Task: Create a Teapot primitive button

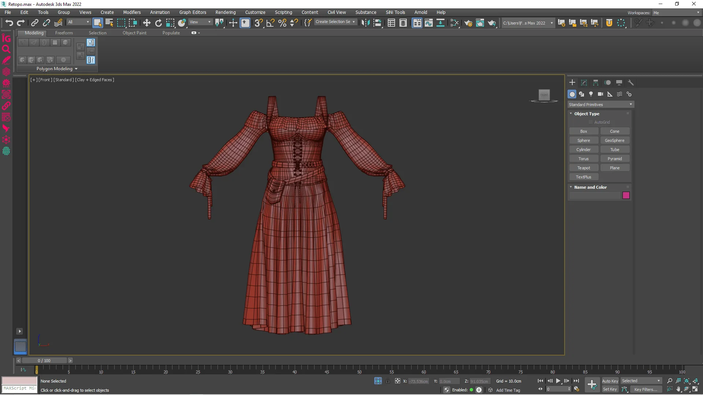Action: 583,168
